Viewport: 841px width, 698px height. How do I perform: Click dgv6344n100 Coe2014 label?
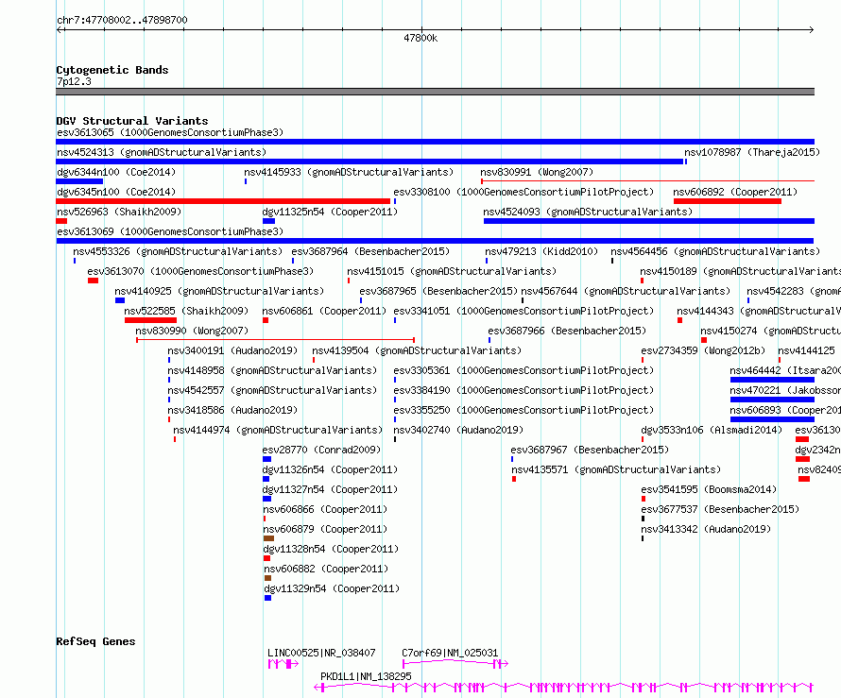pos(116,172)
